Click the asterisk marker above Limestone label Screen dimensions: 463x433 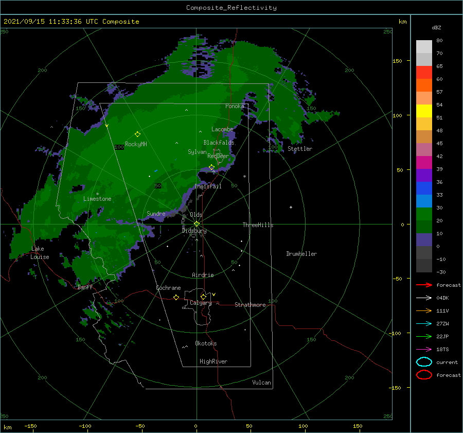click(x=97, y=194)
